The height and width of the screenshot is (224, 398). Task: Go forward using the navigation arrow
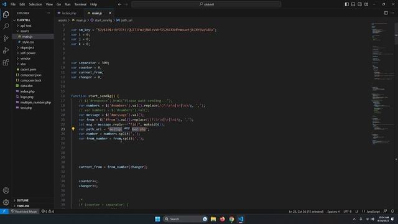(126, 4)
